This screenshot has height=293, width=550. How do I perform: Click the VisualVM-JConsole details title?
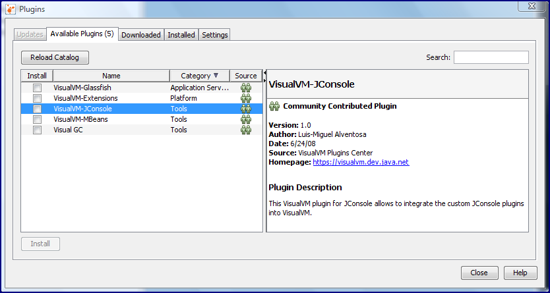click(311, 84)
